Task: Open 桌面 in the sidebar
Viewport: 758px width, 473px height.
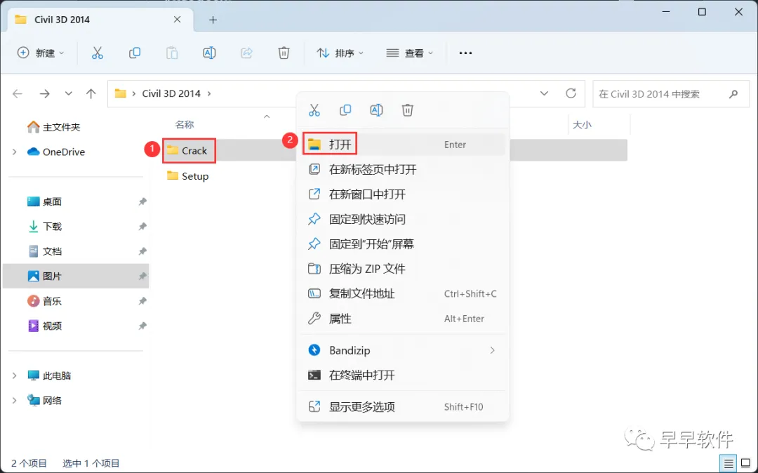Action: 44,201
